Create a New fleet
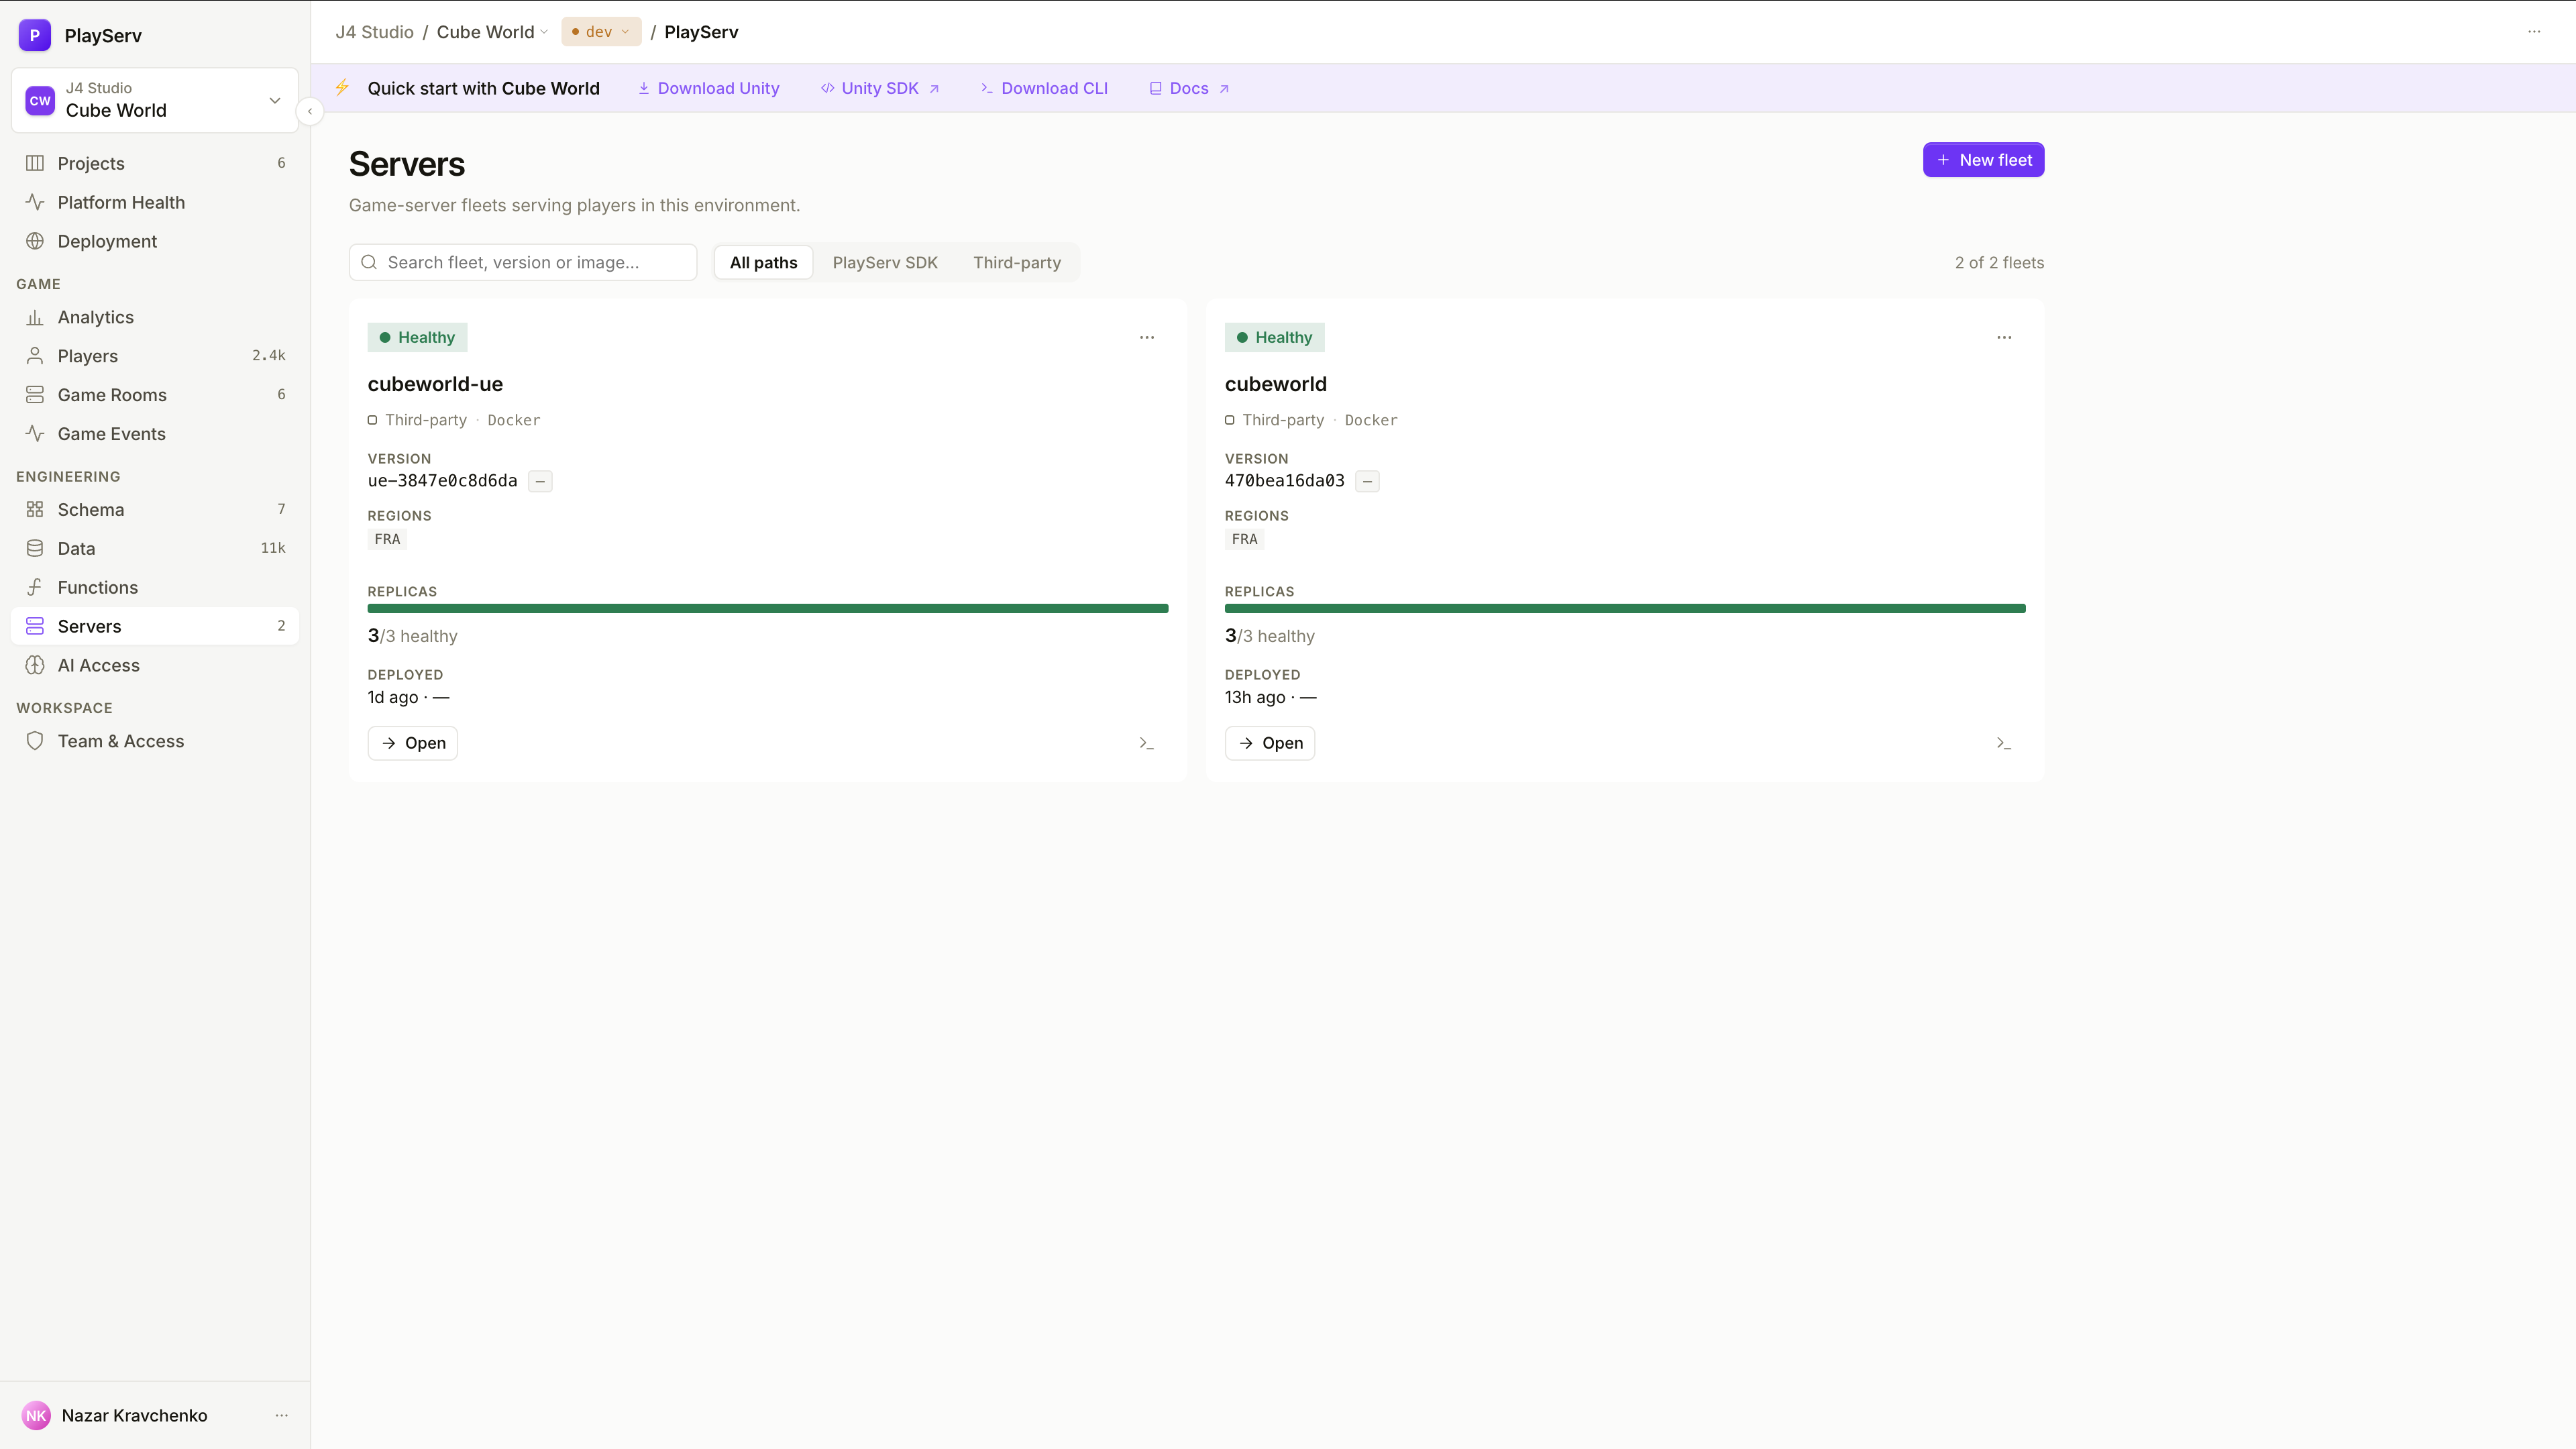The image size is (2576, 1449). point(1983,160)
